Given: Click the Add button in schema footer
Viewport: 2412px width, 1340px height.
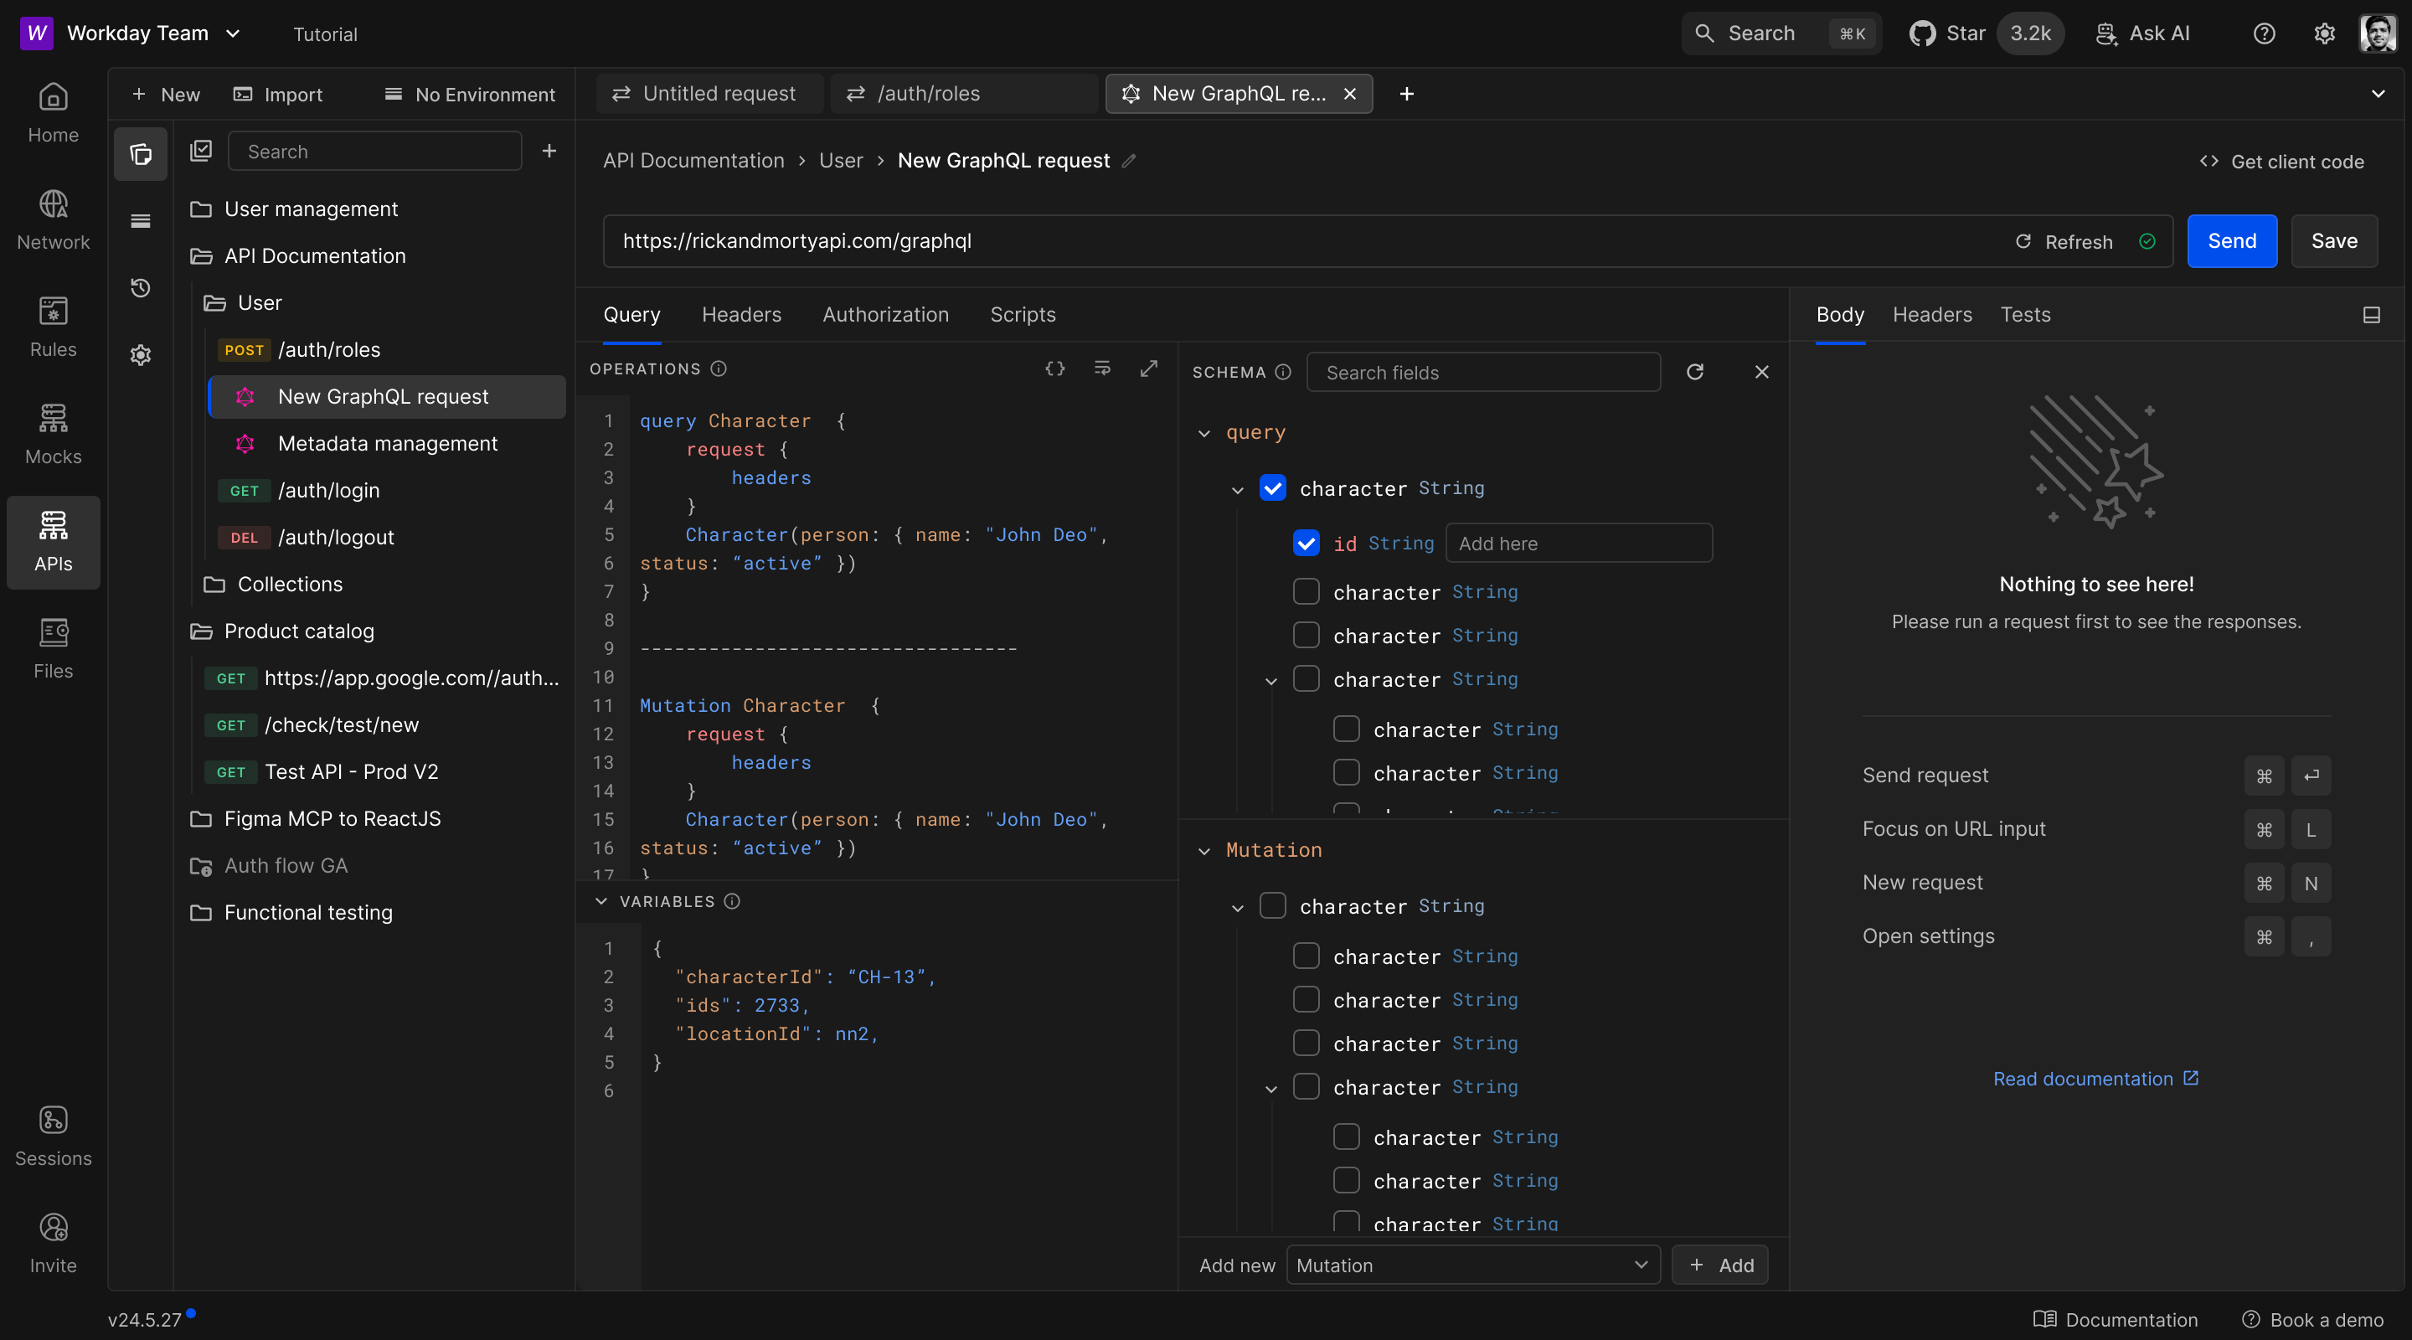Looking at the screenshot, I should [x=1720, y=1265].
